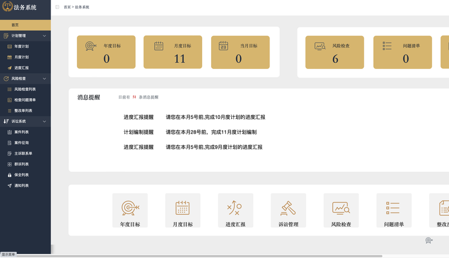
Task: Open 案件列表 from the sidebar
Action: pos(21,132)
